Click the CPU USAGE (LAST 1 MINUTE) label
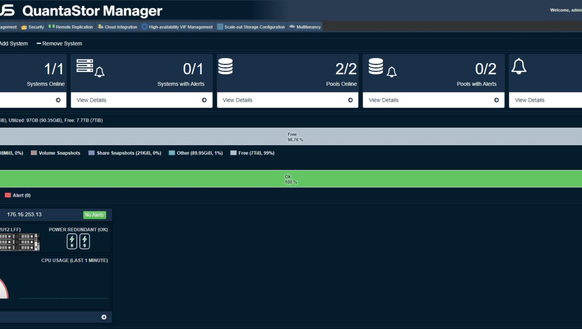Viewport: 582px width, 329px height. pos(75,260)
